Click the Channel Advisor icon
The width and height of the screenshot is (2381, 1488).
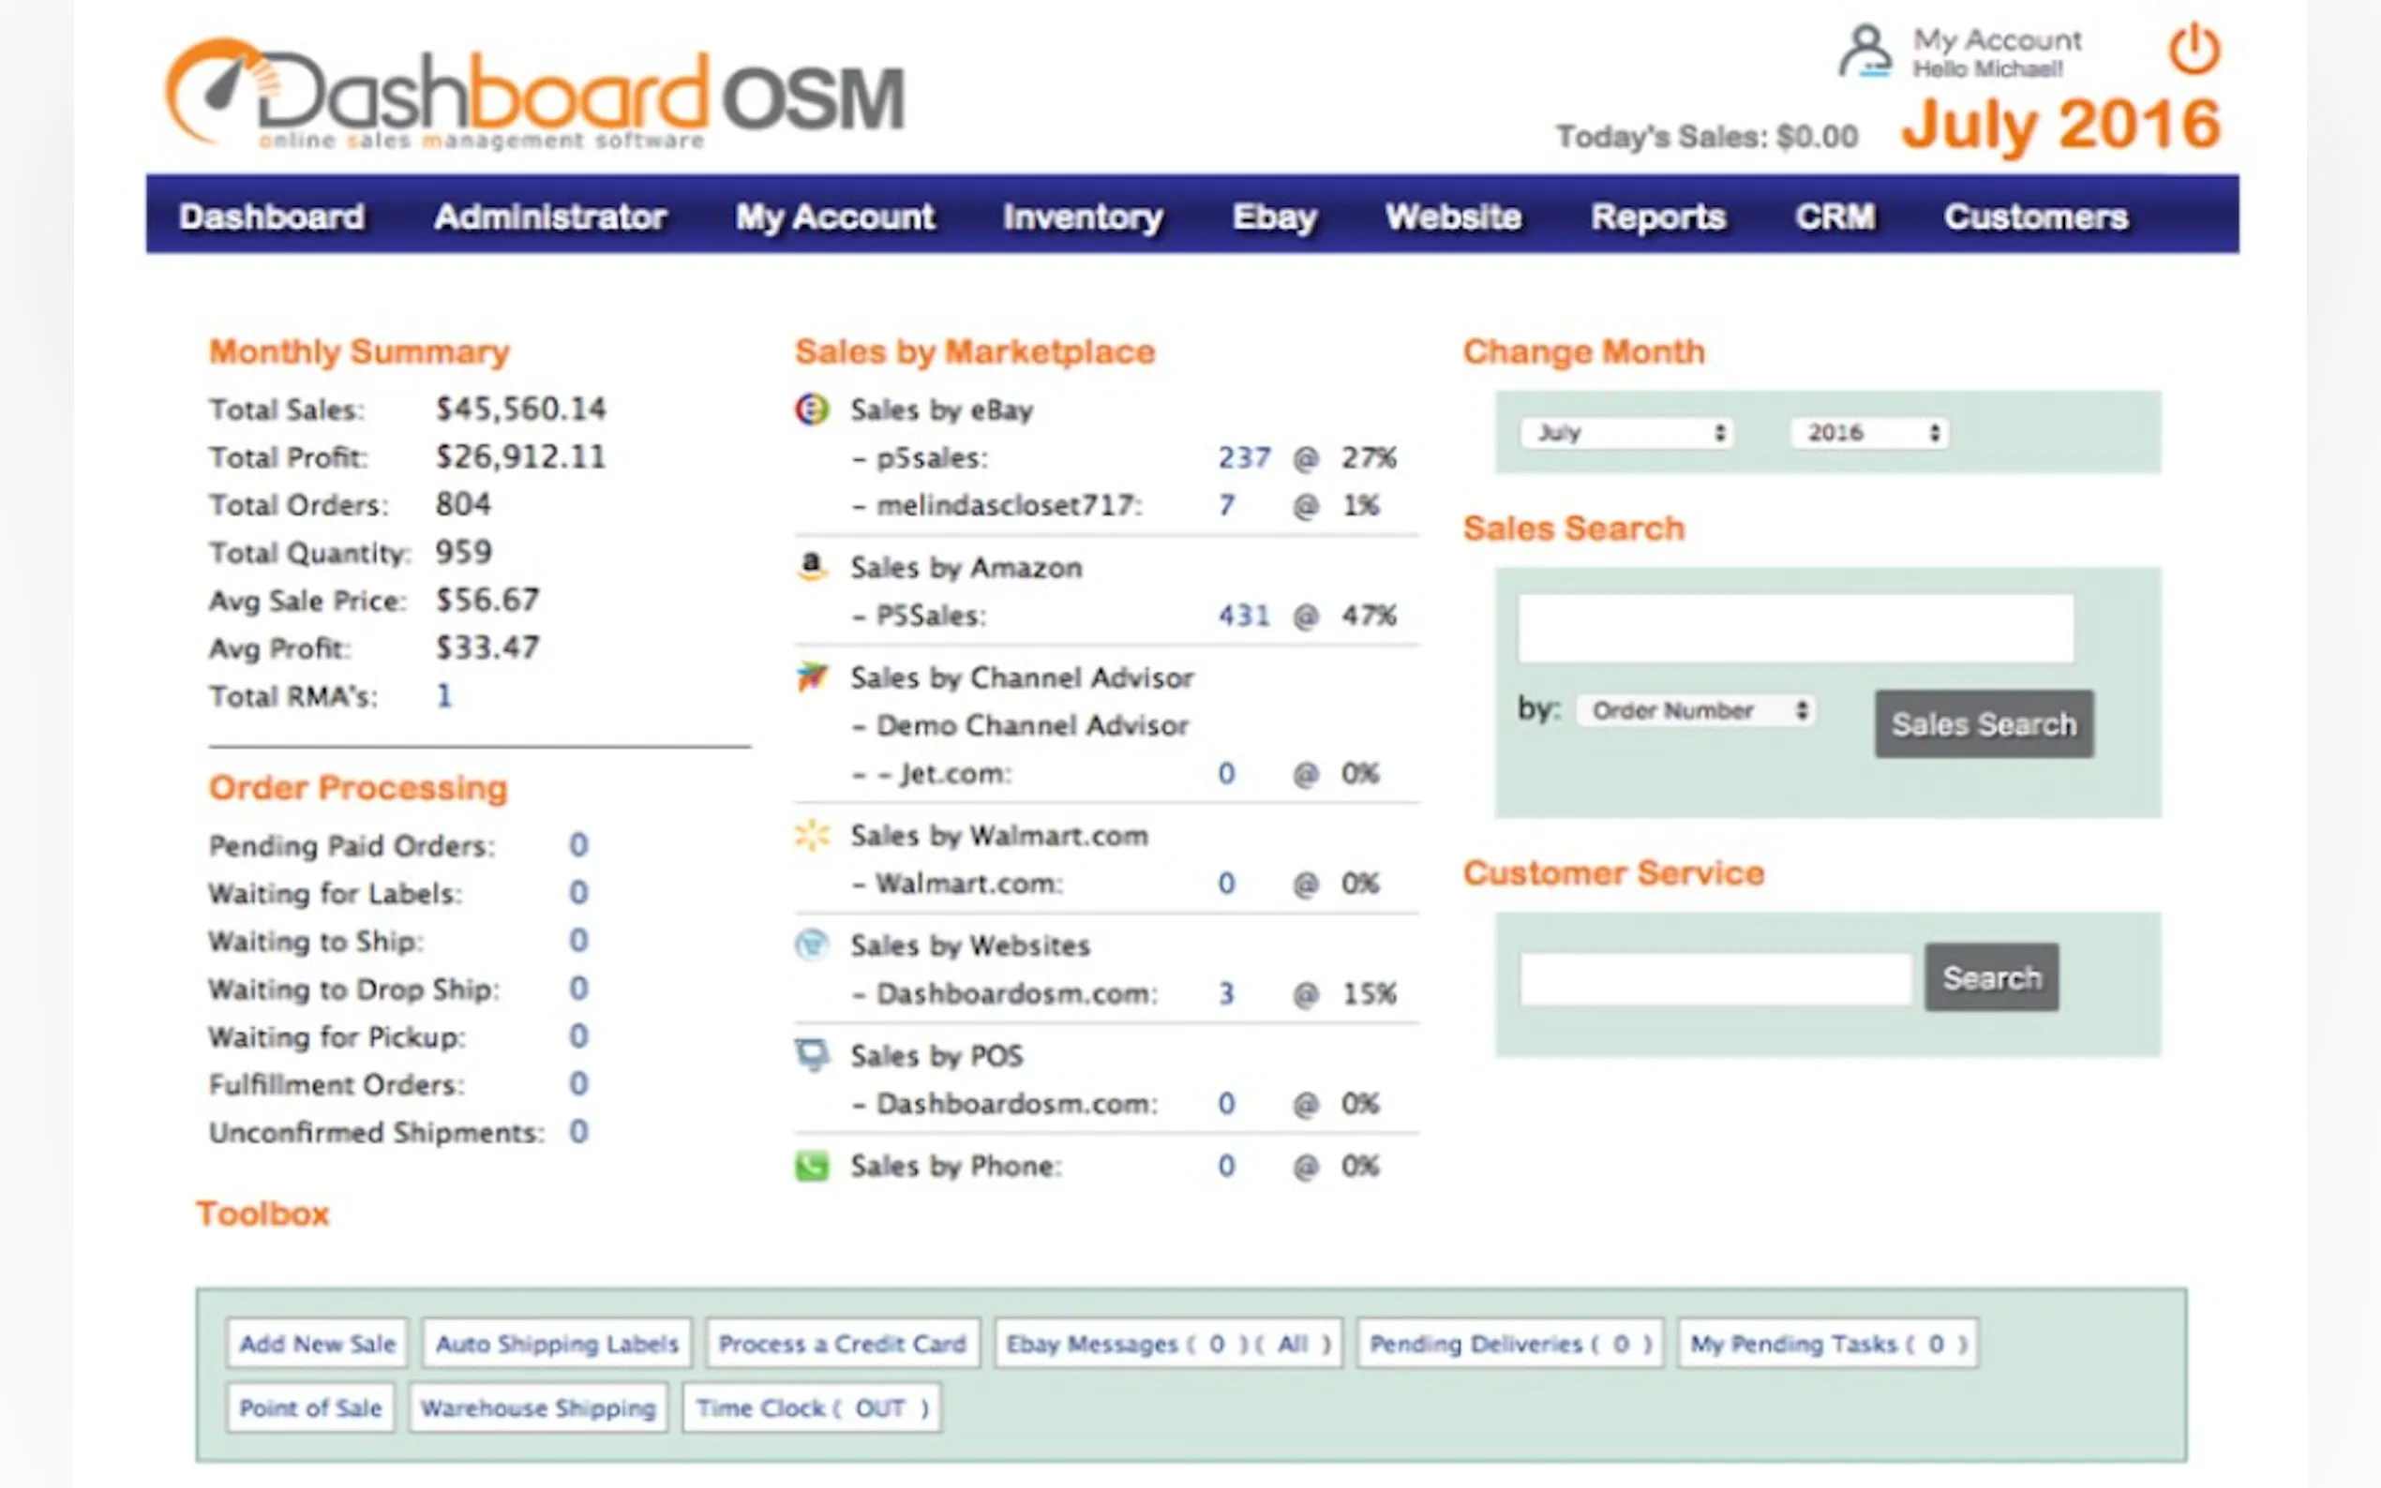[812, 677]
